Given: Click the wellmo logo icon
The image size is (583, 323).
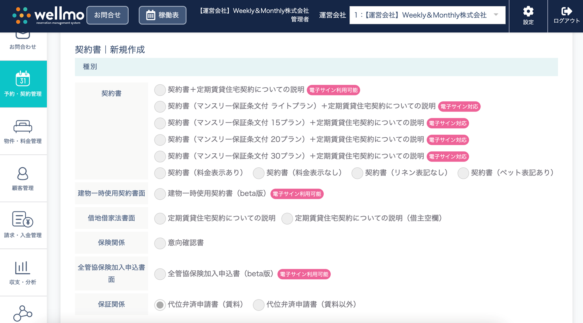Looking at the screenshot, I should click(21, 16).
